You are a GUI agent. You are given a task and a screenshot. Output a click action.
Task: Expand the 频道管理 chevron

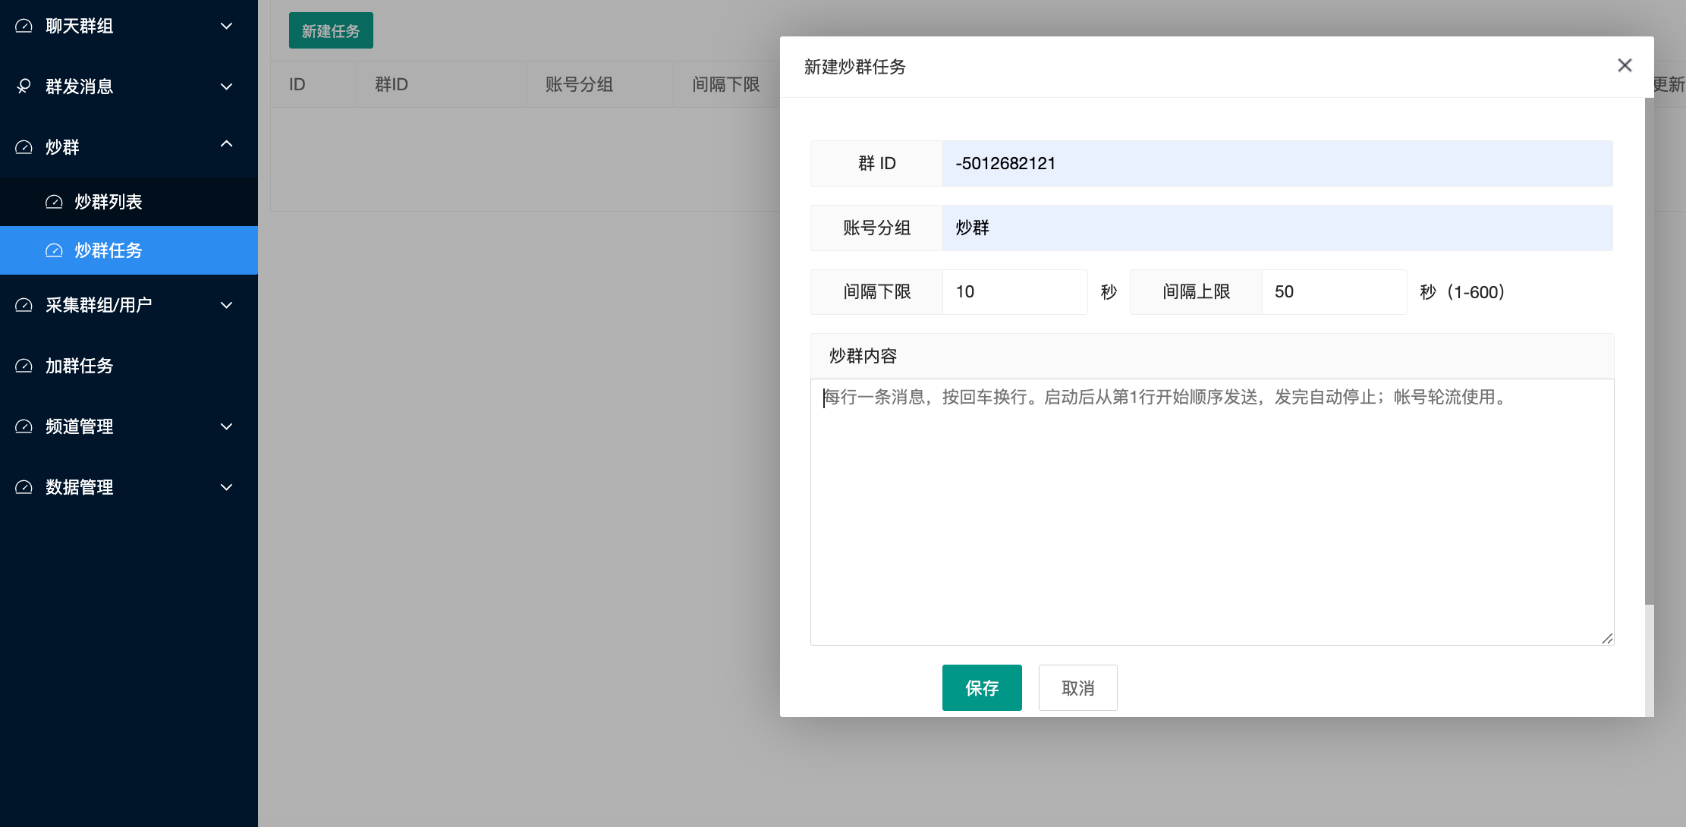[226, 426]
